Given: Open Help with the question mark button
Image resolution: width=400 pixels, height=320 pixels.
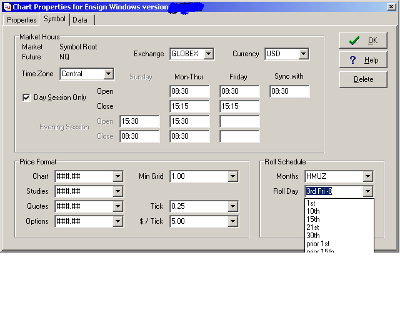Looking at the screenshot, I should (363, 60).
